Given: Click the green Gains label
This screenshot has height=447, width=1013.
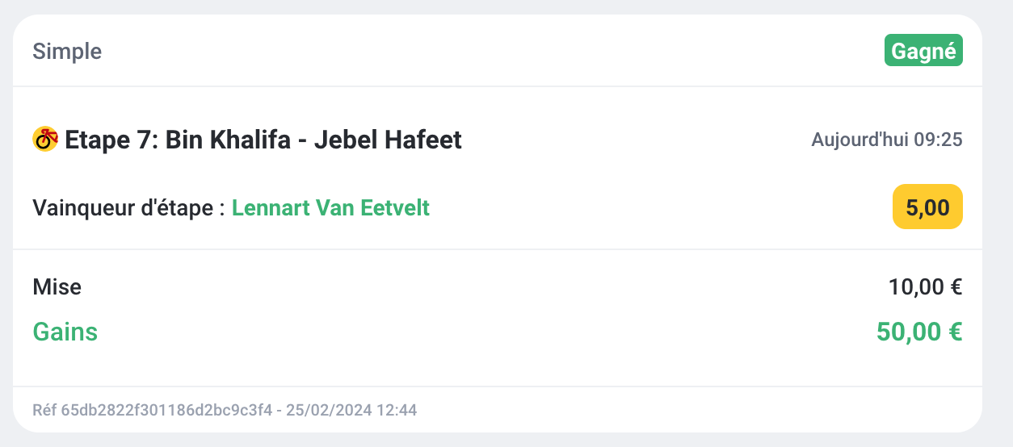Looking at the screenshot, I should click(65, 332).
